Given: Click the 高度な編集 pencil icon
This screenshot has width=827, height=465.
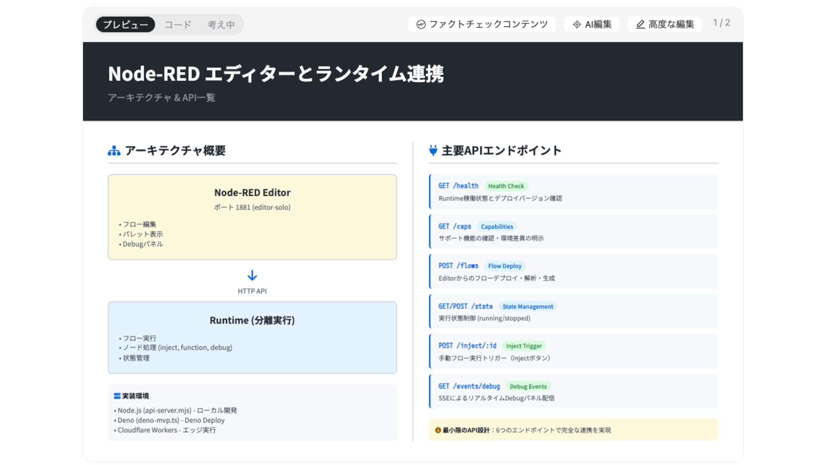Looking at the screenshot, I should click(x=640, y=25).
